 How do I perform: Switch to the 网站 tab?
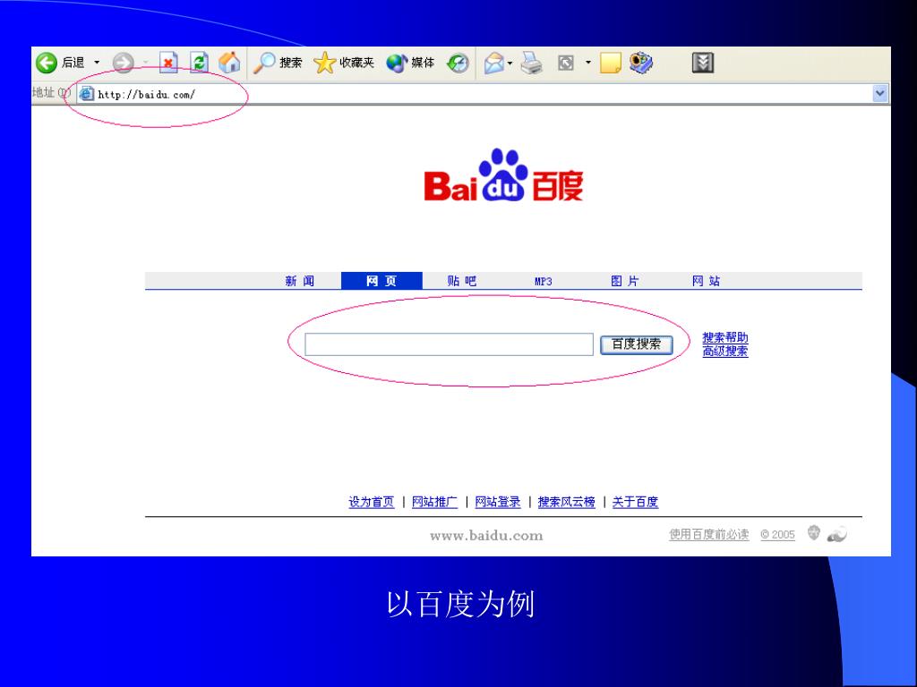tap(706, 281)
